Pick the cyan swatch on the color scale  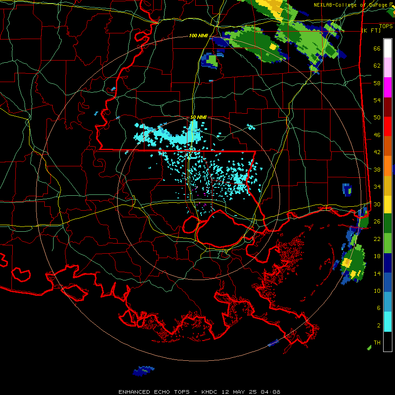click(388, 322)
